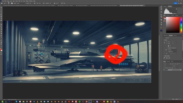Click the smoothing options gear icon
The width and height of the screenshot is (183, 103).
click(55, 3)
